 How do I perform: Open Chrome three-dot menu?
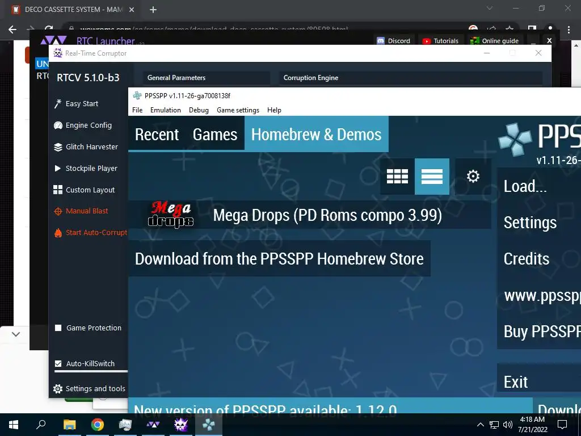click(569, 30)
